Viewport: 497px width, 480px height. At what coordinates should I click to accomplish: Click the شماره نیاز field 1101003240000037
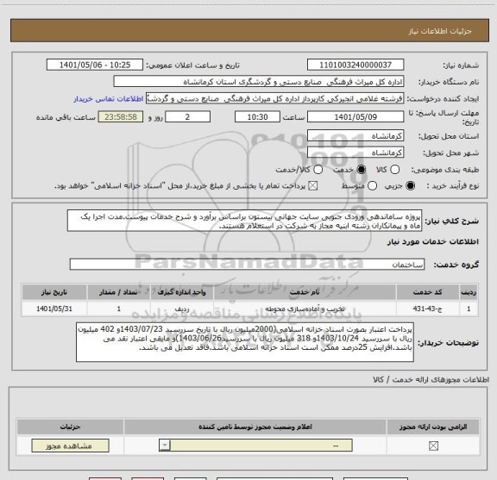click(355, 65)
